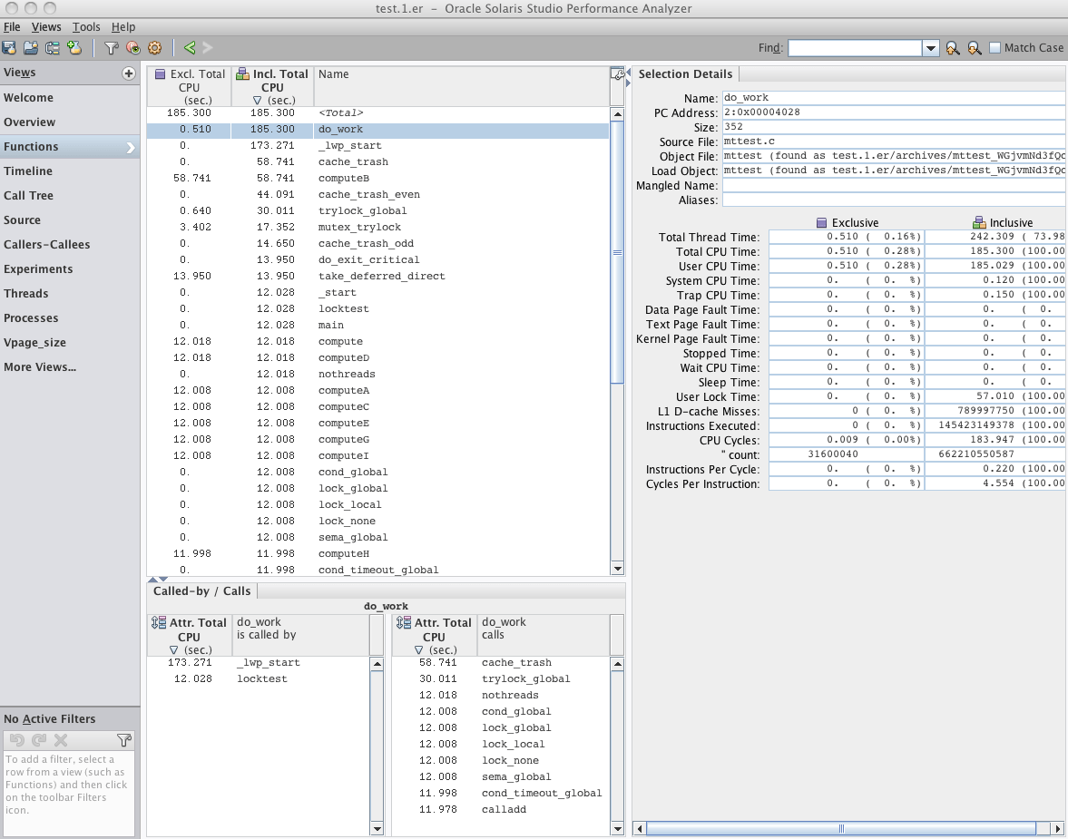Open the Find field dropdown arrow
The height and width of the screenshot is (839, 1068).
tap(930, 48)
